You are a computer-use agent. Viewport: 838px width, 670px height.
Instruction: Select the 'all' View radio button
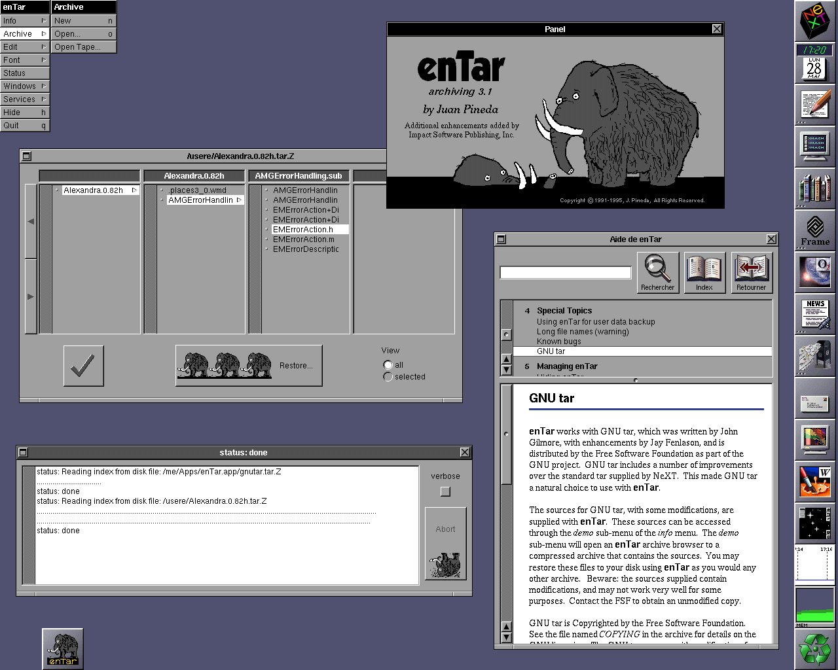[388, 365]
